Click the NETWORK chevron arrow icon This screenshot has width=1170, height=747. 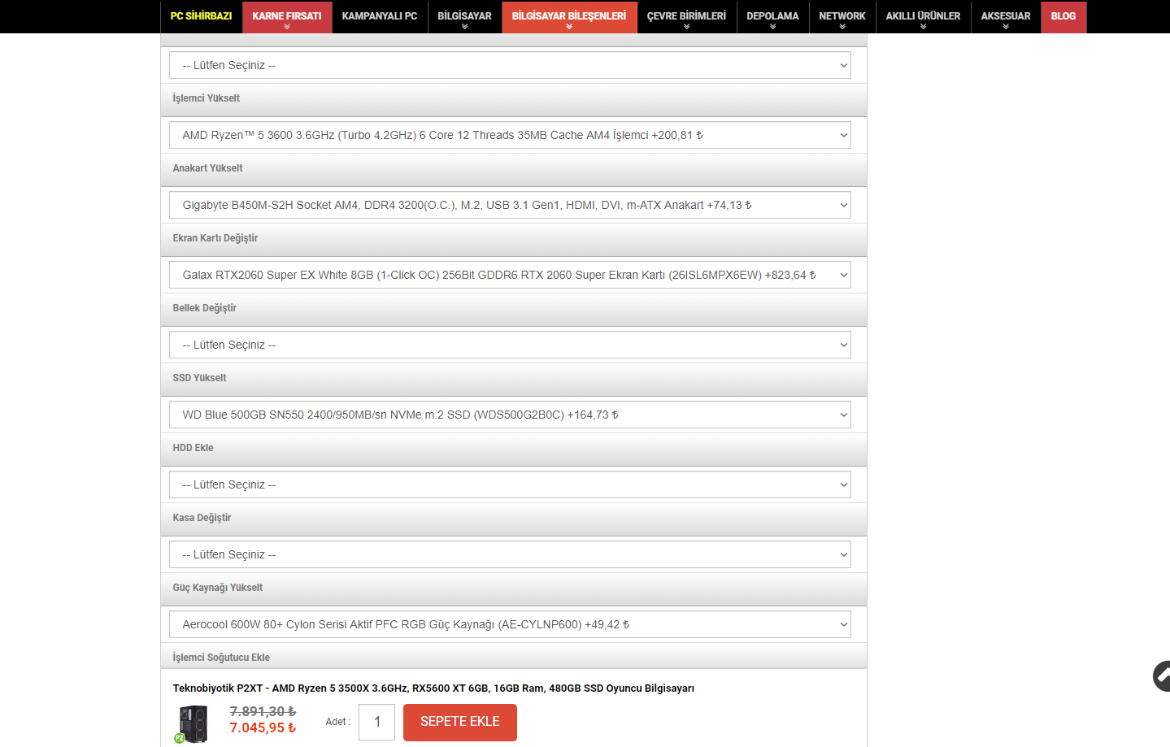[x=842, y=27]
